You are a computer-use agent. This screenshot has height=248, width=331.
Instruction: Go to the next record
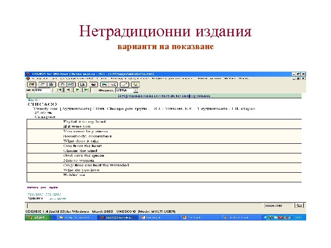[78, 90]
